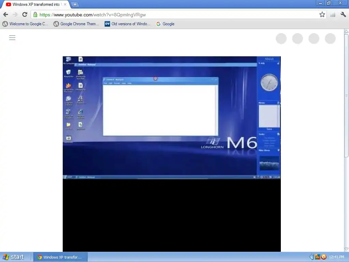Open the YouTube hamburger guide menu
This screenshot has width=349, height=262.
pos(12,38)
